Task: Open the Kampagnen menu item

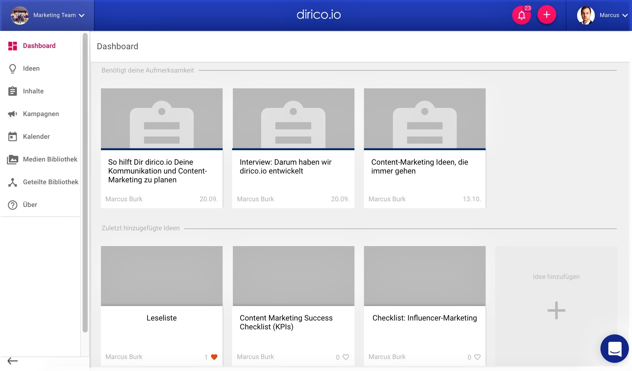Action: pos(40,114)
